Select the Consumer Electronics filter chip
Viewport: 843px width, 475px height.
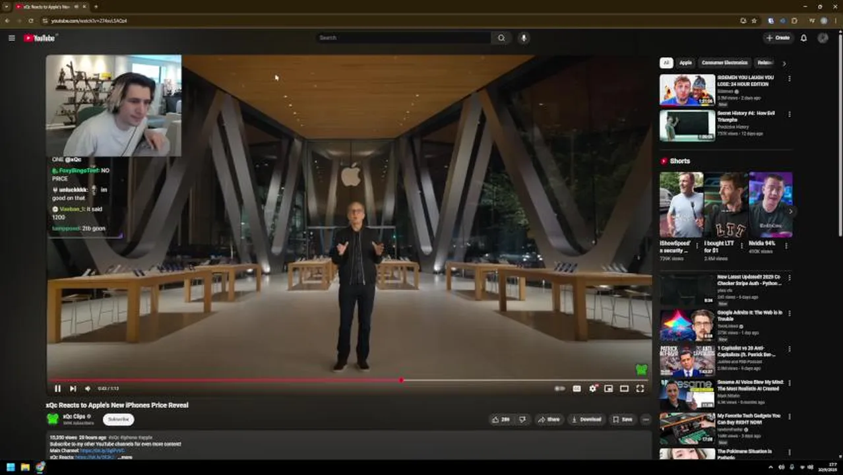(x=724, y=63)
